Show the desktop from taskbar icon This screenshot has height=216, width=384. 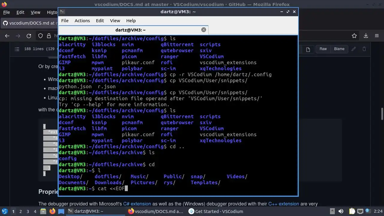[61, 211]
